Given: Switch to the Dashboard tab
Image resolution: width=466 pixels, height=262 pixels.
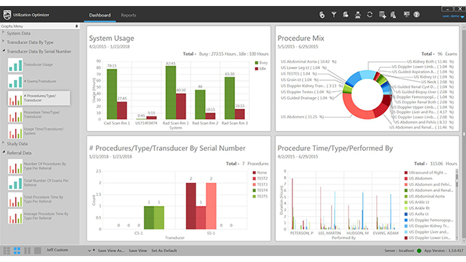Looking at the screenshot, I should click(100, 15).
